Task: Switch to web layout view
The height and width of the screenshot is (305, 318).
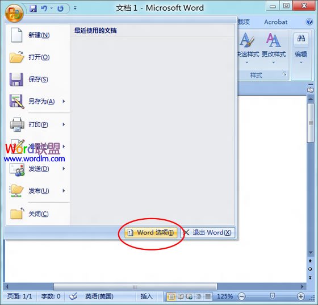Action: tap(190, 296)
